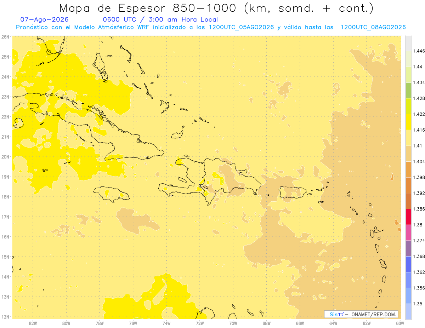Click the legend value "1.422"
Viewport: 425px width, 328px height.
click(x=419, y=114)
